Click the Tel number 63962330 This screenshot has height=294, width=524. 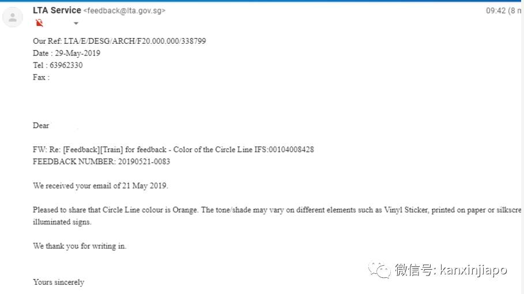click(65, 65)
